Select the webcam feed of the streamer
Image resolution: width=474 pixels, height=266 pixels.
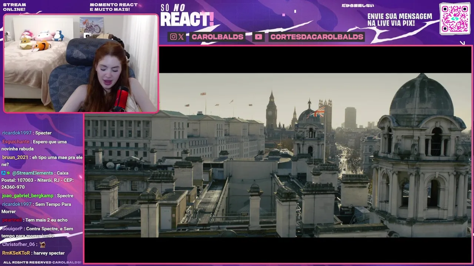pos(81,63)
